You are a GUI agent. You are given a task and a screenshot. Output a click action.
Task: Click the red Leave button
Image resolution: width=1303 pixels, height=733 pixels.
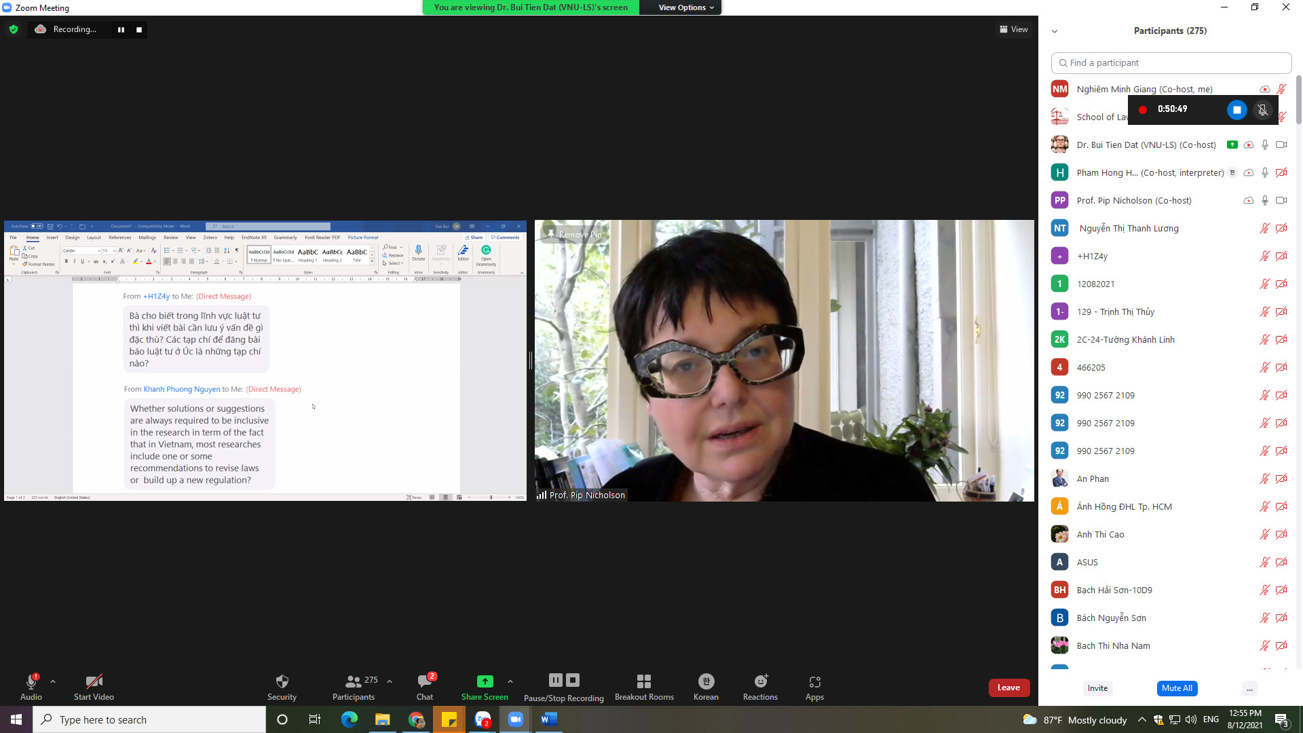1008,687
